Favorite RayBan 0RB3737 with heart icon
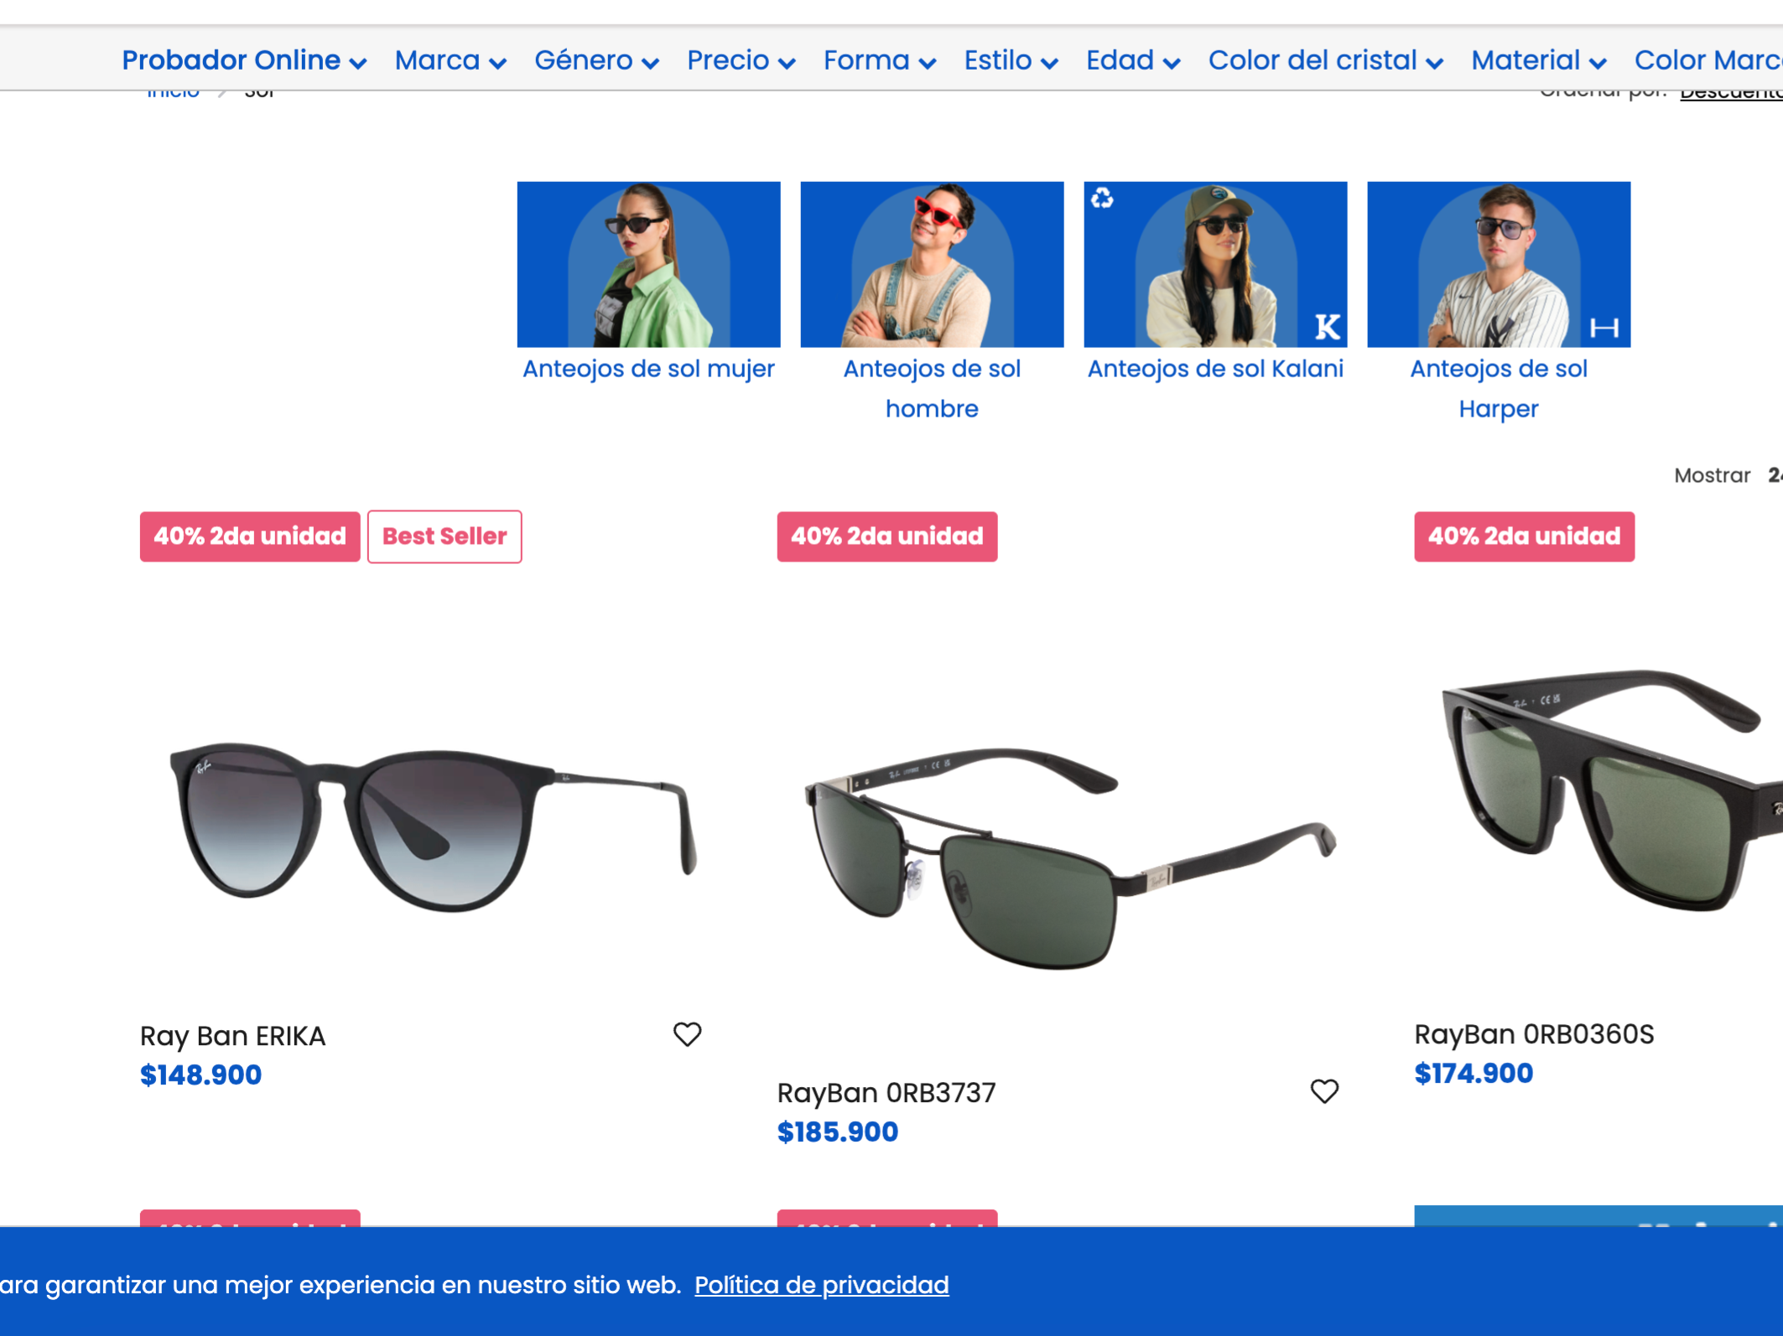Screen dimensions: 1783x1336 pos(1324,1091)
